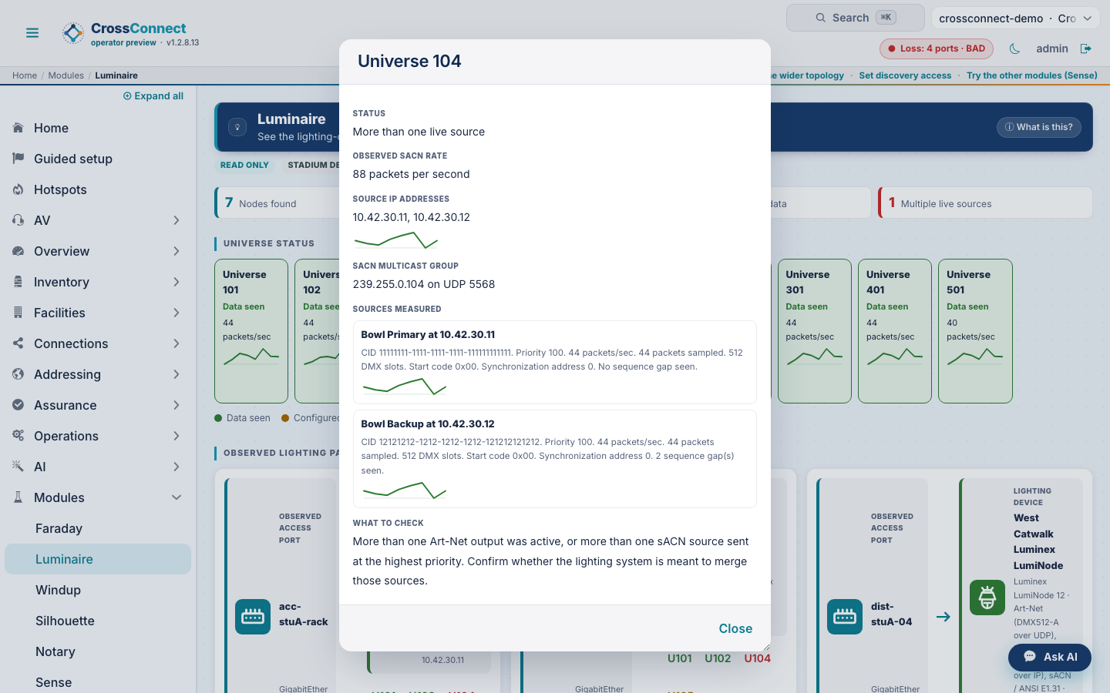Click the Connections share icon
The image size is (1110, 693).
pyautogui.click(x=18, y=343)
